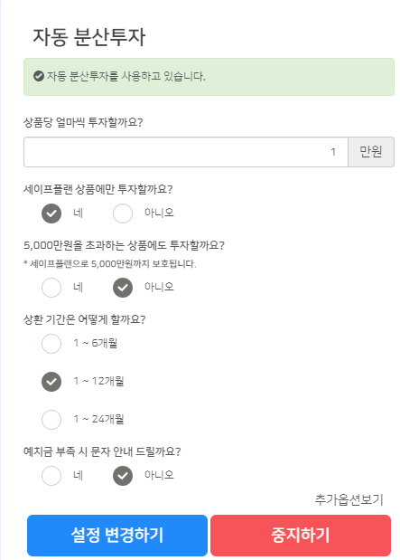Viewport: 400px width, 560px height.
Task: Select '네' for 세이프플랜 상품에만 투자
Action: tap(51, 214)
